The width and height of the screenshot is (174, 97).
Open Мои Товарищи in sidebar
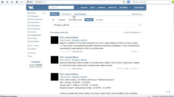(33, 16)
